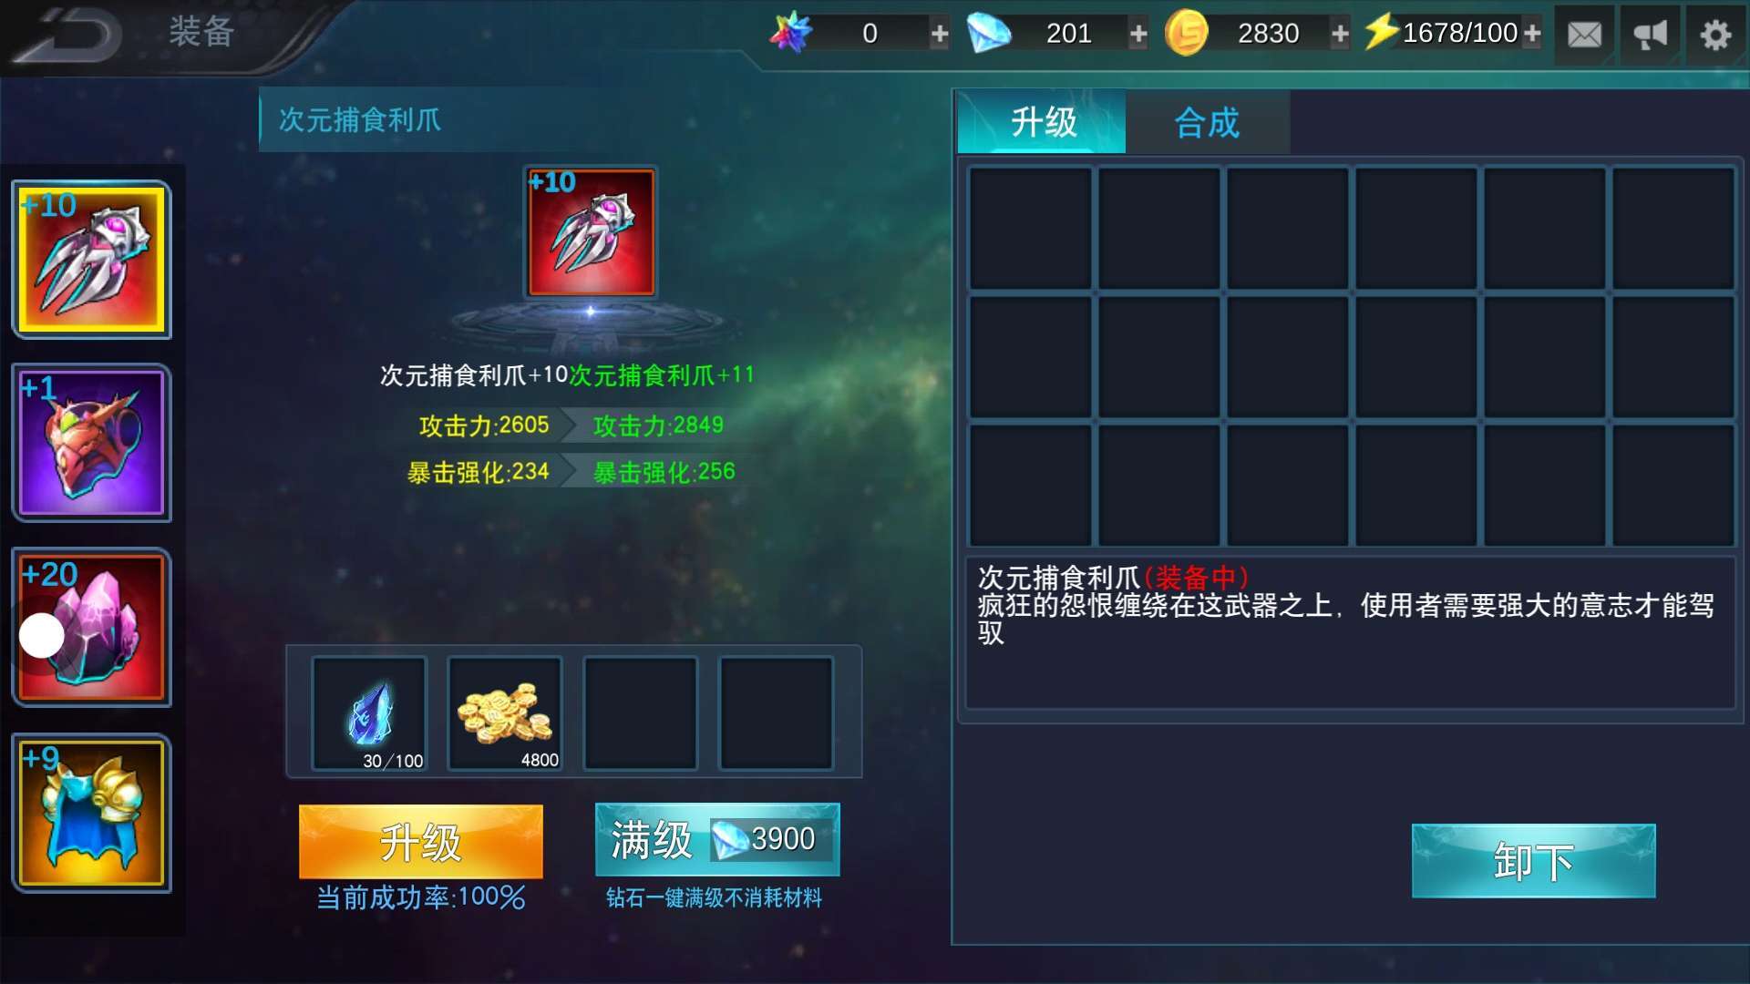This screenshot has height=984, width=1750.
Task: Add more gold coins with plus
Action: [1340, 35]
